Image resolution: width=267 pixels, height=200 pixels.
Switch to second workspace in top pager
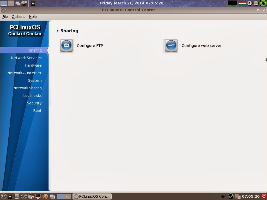(11, 3)
